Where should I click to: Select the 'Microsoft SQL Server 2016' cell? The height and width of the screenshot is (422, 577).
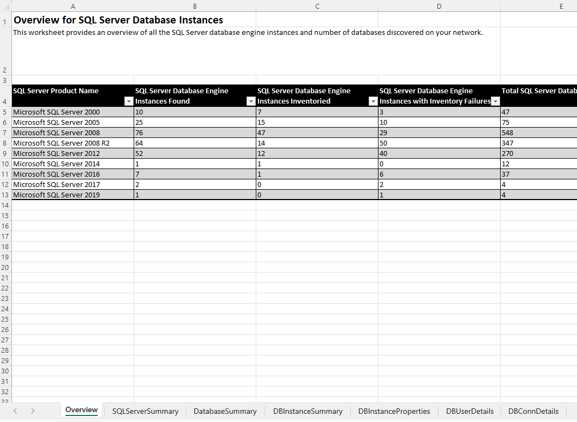[73, 174]
